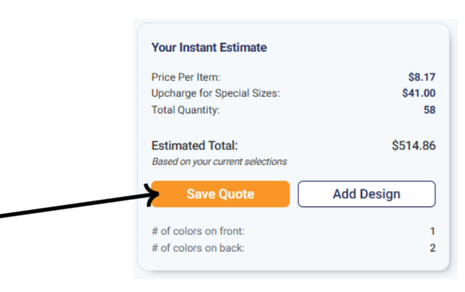This screenshot has height=292, width=465.
Task: Click the # of colors on front label
Action: pyautogui.click(x=198, y=231)
